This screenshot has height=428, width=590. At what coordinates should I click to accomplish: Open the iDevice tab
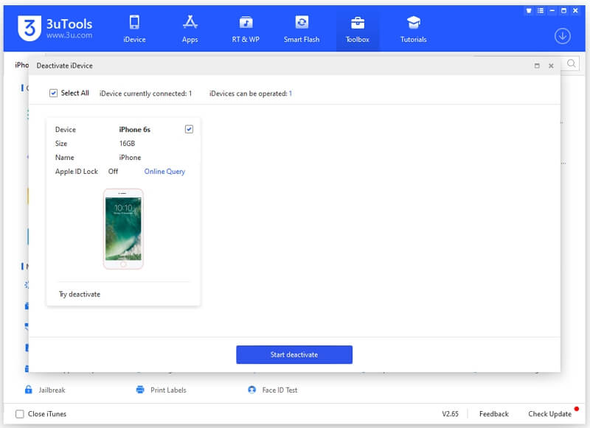[134, 29]
